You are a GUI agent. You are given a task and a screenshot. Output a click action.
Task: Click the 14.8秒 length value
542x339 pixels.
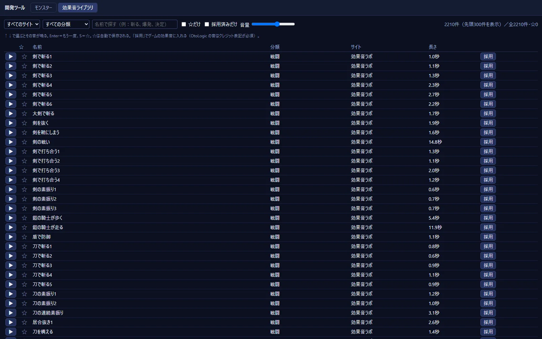[x=435, y=142]
